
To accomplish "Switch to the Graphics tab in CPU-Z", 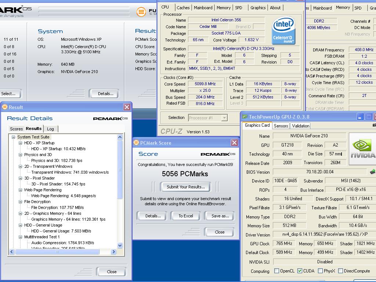I will [x=258, y=8].
